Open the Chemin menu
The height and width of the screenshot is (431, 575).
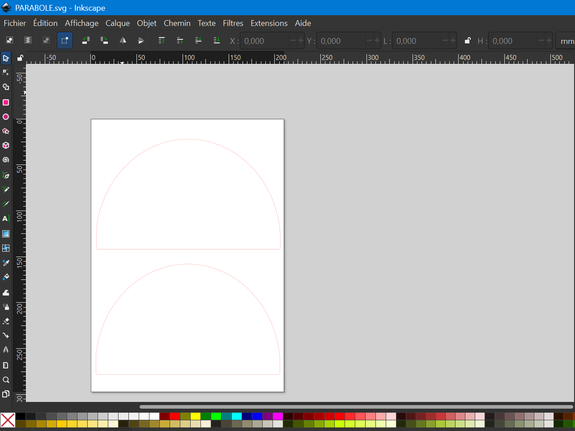177,23
